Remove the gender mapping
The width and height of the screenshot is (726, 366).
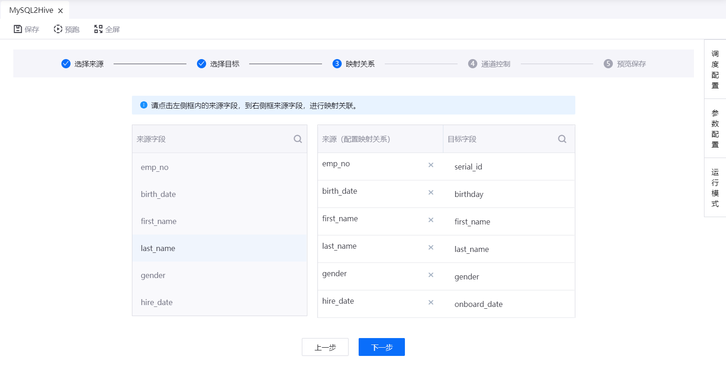431,275
